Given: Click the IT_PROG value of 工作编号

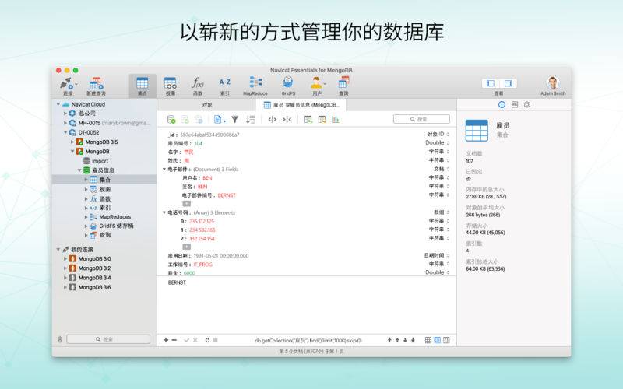Looking at the screenshot, I should 203,265.
